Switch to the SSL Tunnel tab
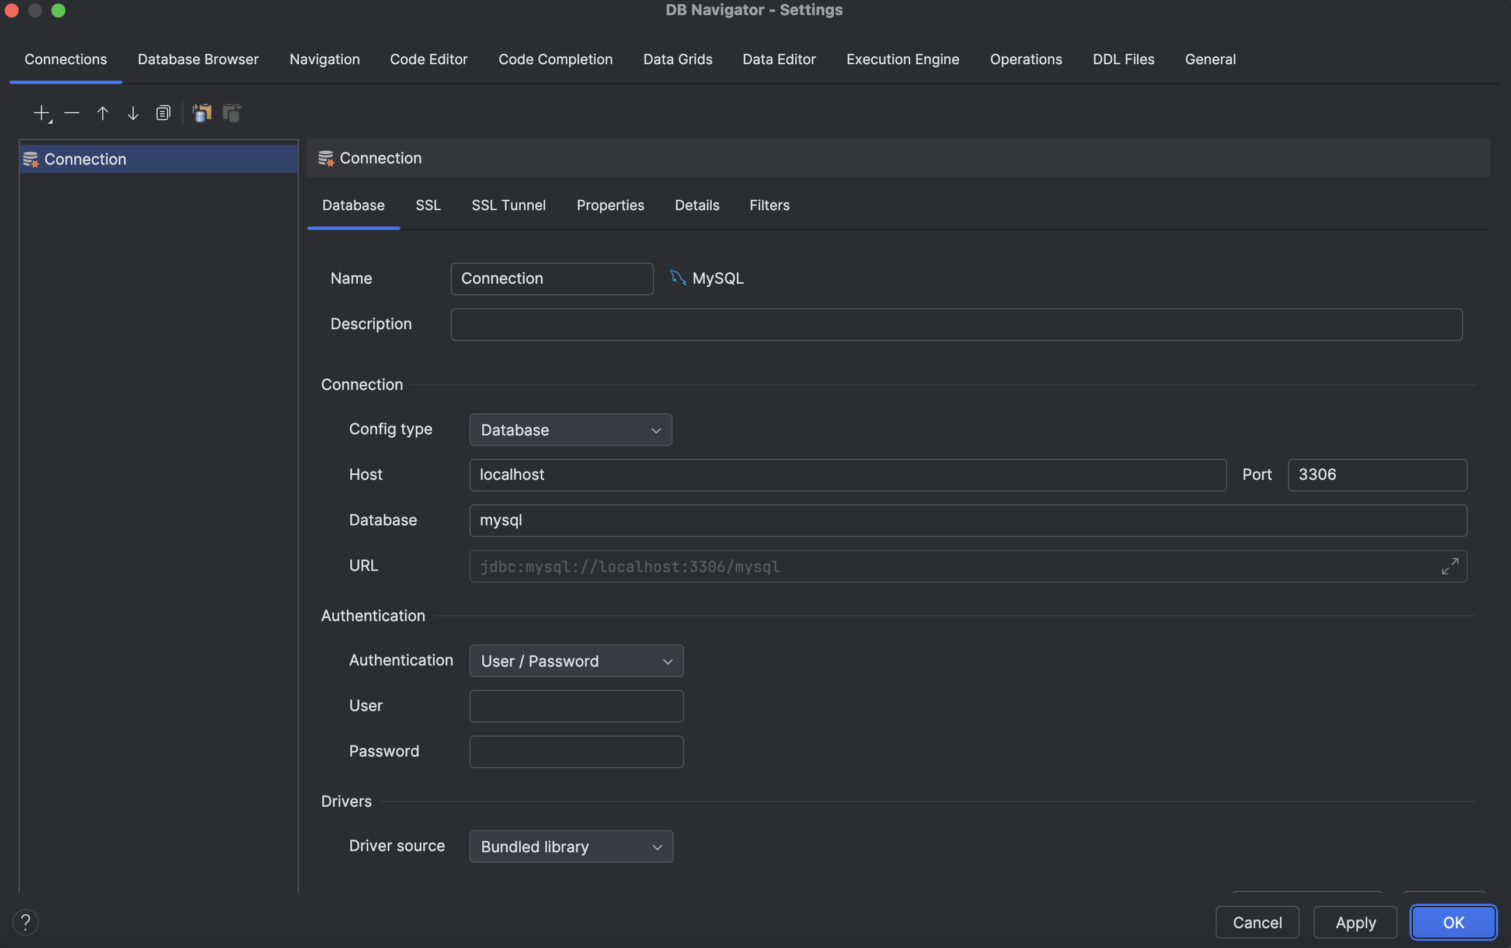Viewport: 1511px width, 948px height. 509,205
